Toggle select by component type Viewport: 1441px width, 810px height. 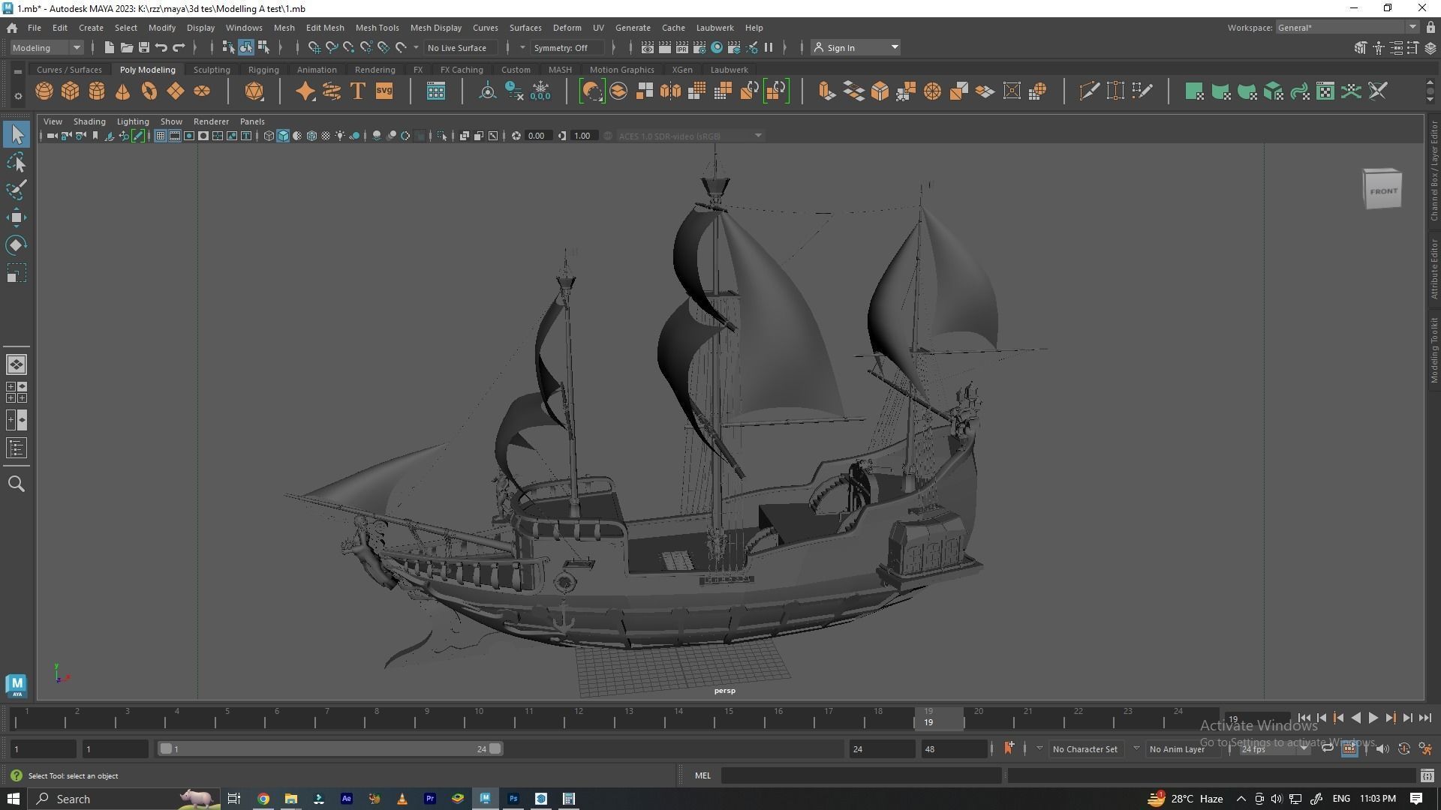coord(263,47)
